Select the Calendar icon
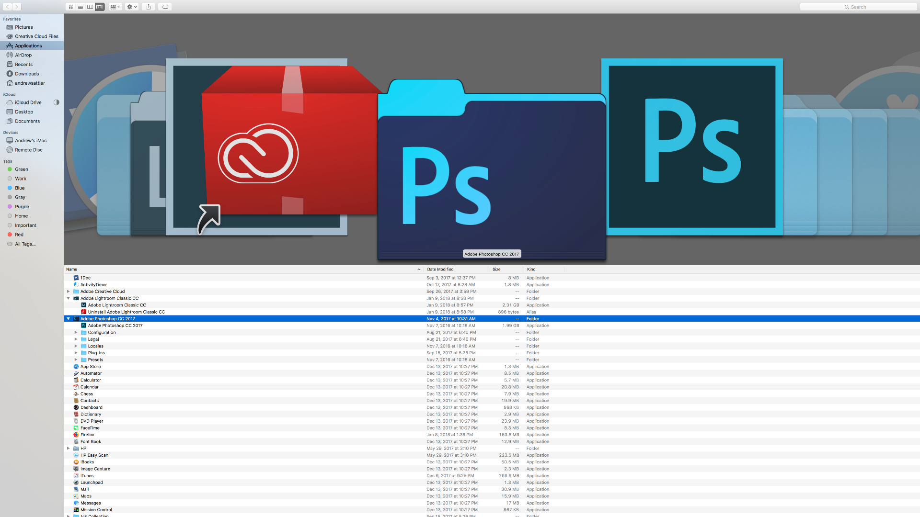The height and width of the screenshot is (517, 920). (x=76, y=387)
